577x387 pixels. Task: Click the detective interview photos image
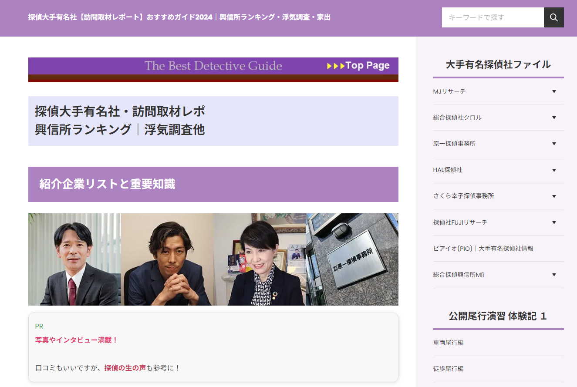(x=213, y=259)
